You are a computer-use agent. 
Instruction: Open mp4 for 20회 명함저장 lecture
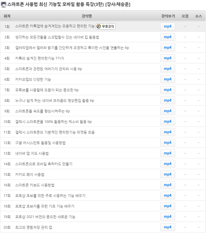(168, 227)
